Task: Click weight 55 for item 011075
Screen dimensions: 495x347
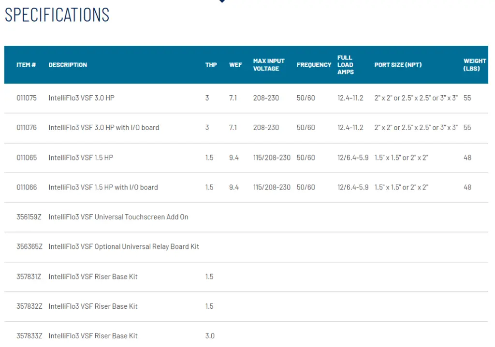Action: pyautogui.click(x=467, y=98)
